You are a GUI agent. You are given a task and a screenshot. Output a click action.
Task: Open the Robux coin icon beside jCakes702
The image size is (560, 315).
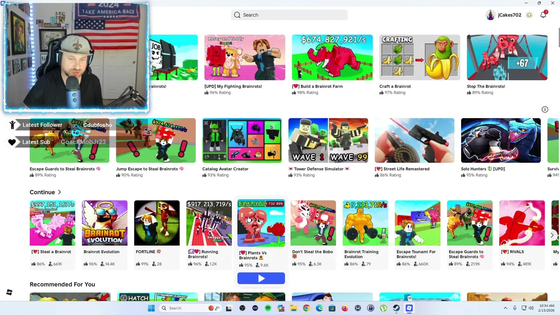[529, 15]
